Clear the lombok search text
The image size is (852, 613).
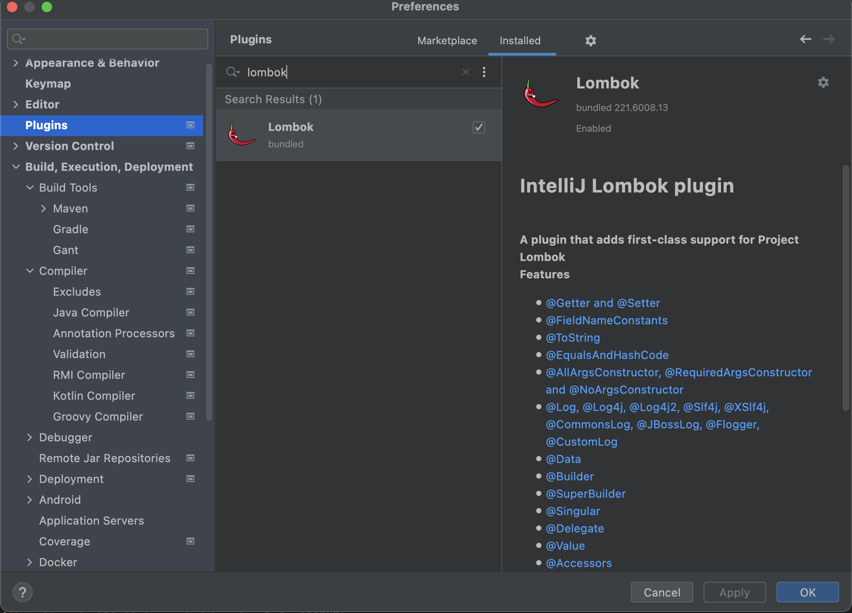pos(466,72)
